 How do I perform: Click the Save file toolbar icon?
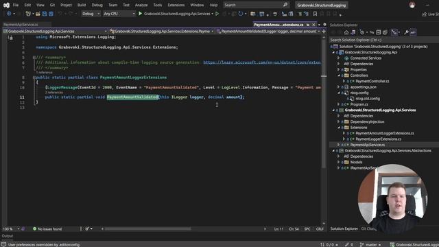click(45, 14)
